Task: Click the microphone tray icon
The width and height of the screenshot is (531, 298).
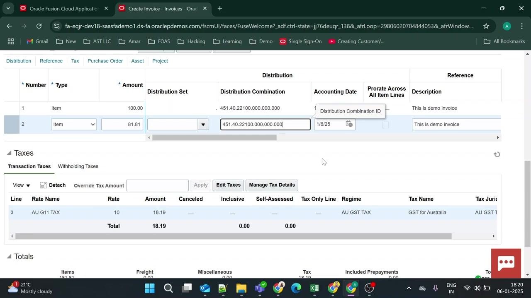Action: tap(436, 288)
